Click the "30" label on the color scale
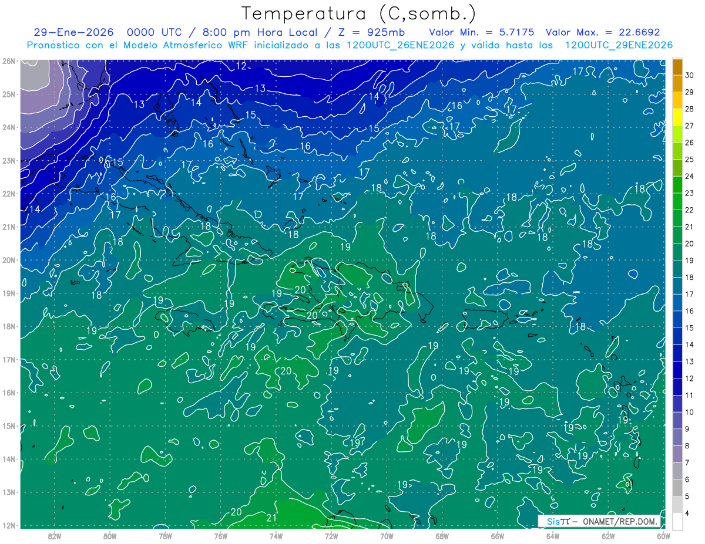705x544 pixels. tap(690, 76)
